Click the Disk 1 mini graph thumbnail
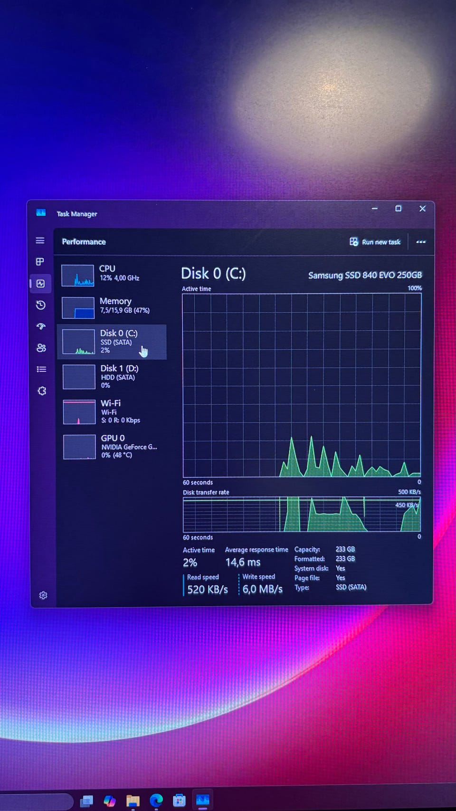Viewport: 456px width, 811px height. [x=79, y=377]
